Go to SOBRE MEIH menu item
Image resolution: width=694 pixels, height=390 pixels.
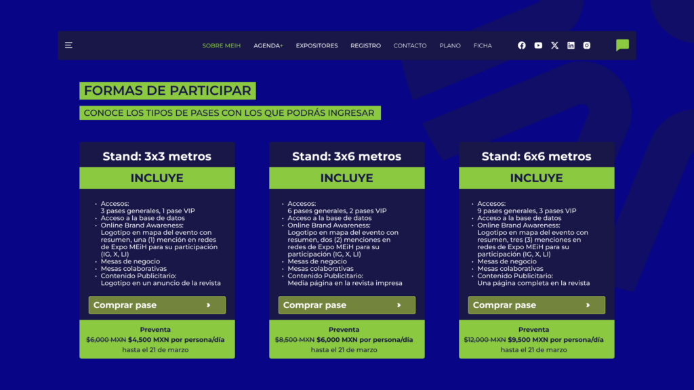(x=222, y=46)
